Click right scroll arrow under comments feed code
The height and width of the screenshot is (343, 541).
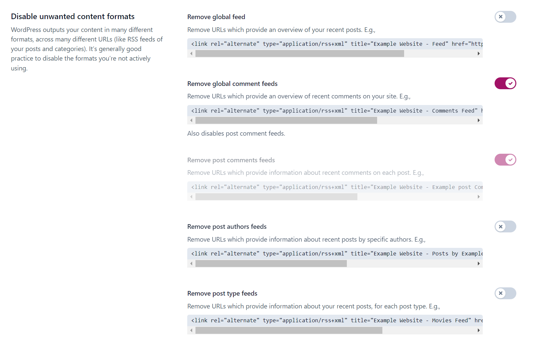[479, 120]
